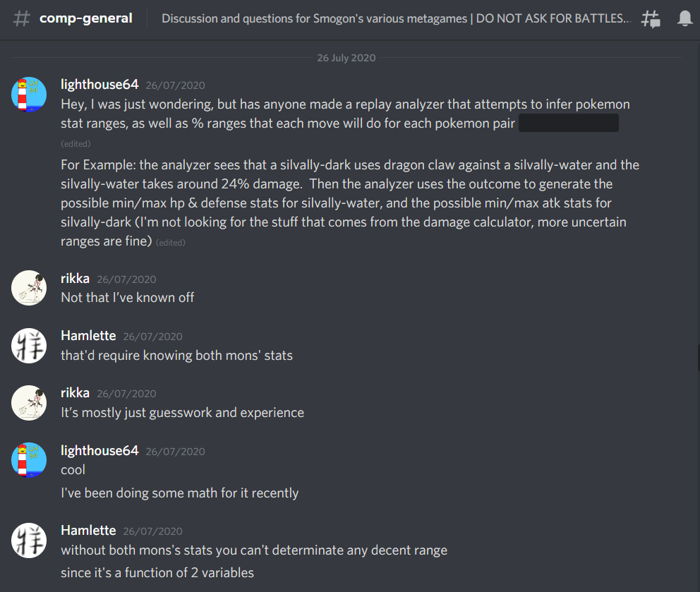Click lighthouse64 username above "cool"

(x=99, y=450)
